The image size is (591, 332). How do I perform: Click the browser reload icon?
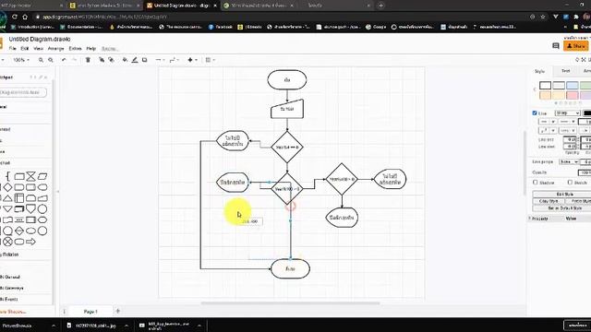click(15, 17)
